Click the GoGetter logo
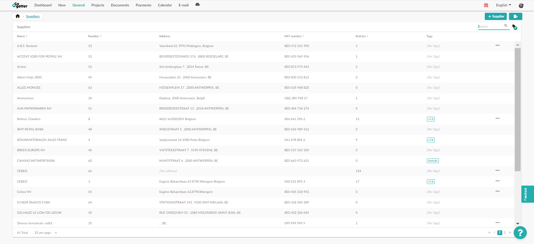 coord(20,5)
